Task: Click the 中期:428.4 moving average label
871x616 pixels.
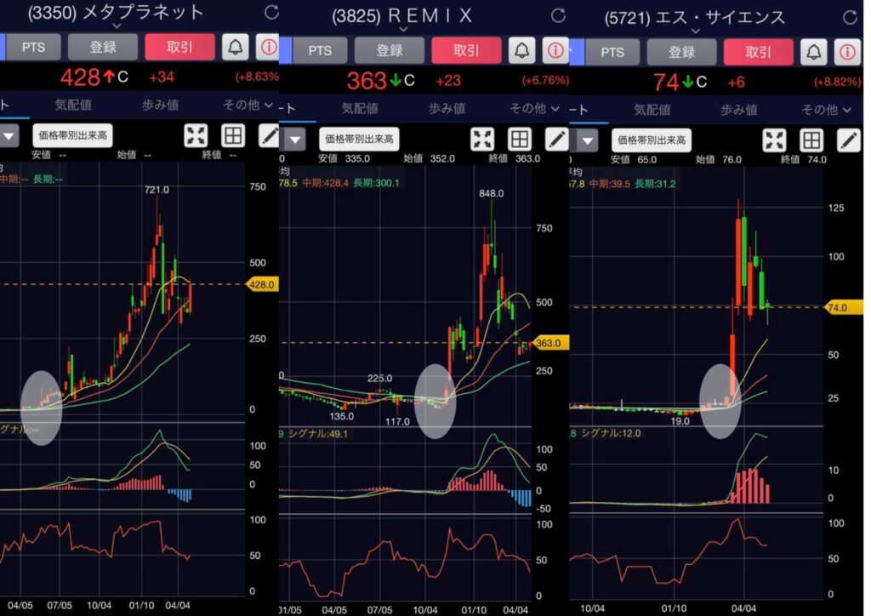Action: tap(326, 183)
